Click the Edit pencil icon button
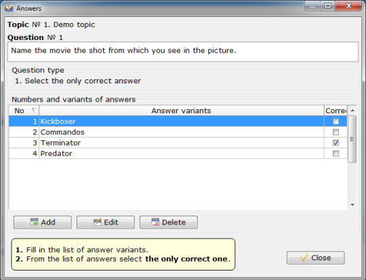Image resolution: width=366 pixels, height=280 pixels. [x=106, y=222]
